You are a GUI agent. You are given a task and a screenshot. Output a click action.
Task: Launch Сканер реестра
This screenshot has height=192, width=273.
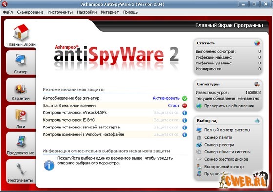pos(219,145)
